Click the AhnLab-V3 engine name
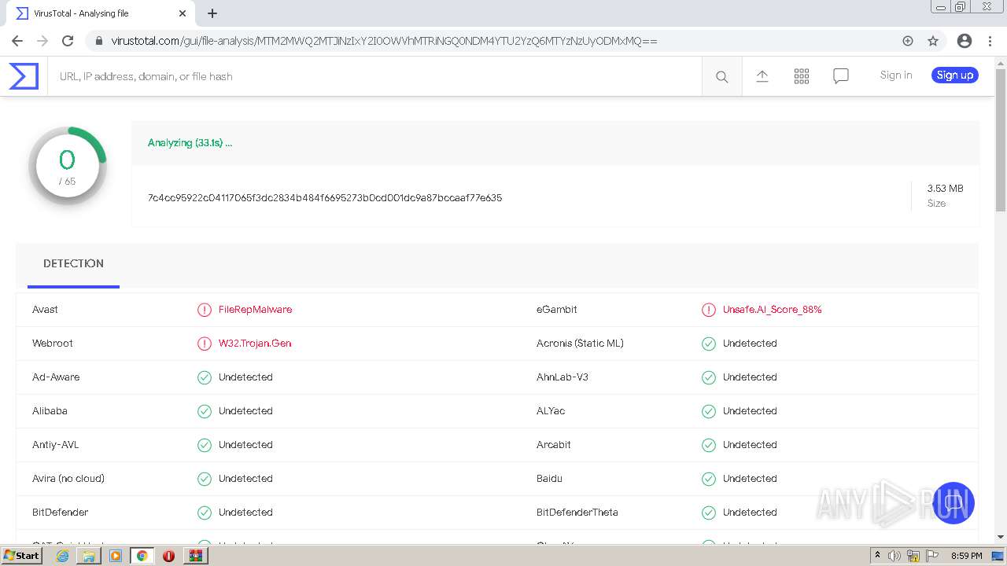The image size is (1007, 566). (563, 377)
